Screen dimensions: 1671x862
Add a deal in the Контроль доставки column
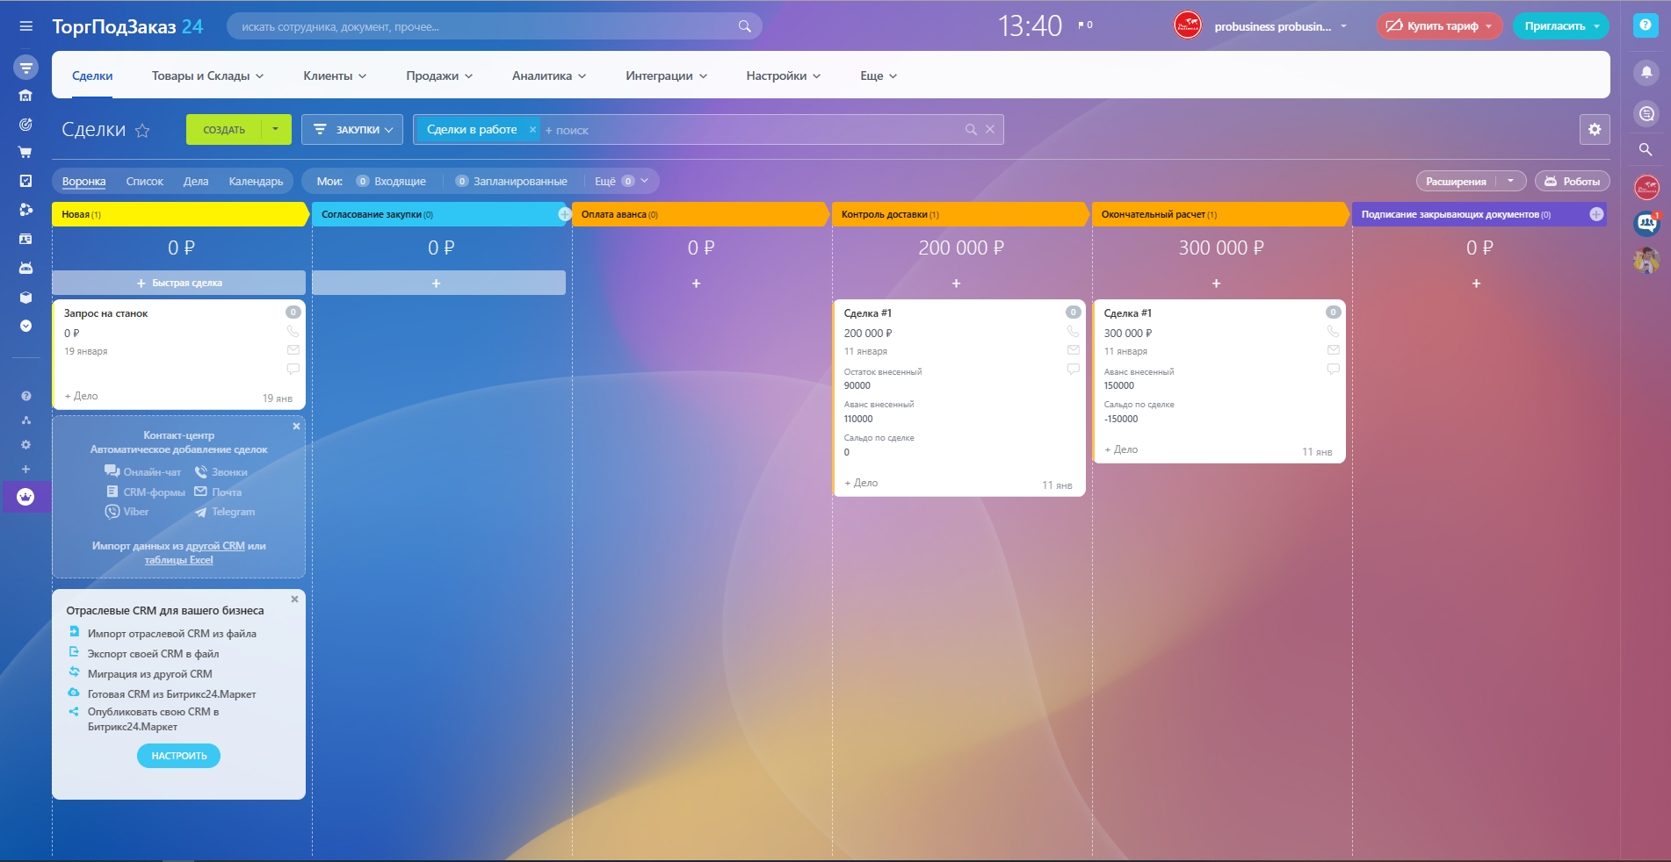pos(956,284)
